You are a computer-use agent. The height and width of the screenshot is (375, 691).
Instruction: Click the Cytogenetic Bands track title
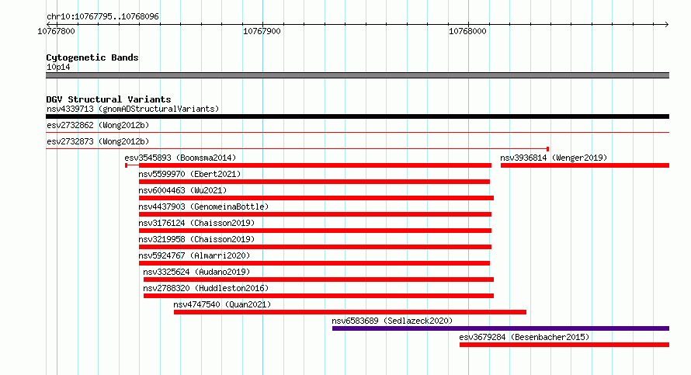(x=92, y=57)
